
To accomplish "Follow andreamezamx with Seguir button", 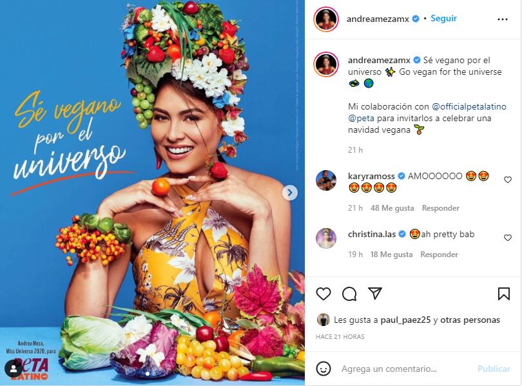I will point(443,19).
